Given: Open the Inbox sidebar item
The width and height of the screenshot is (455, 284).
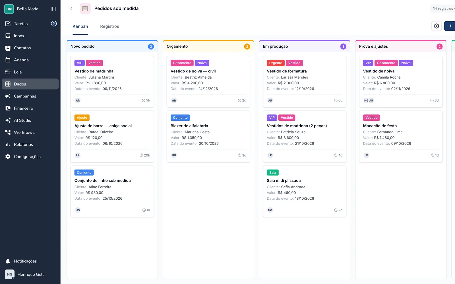Looking at the screenshot, I should pos(30,36).
